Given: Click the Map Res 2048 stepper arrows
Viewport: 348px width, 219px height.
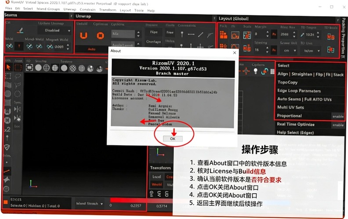Looking at the screenshot, I should click(x=294, y=34).
